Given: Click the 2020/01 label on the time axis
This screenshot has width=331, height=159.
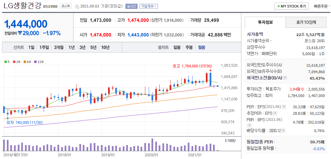Looking at the screenshot, I should 151,155.
